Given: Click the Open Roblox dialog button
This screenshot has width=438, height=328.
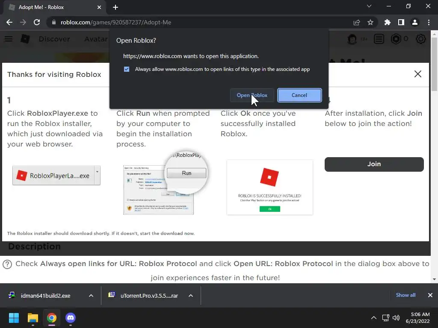Looking at the screenshot, I should [252, 95].
